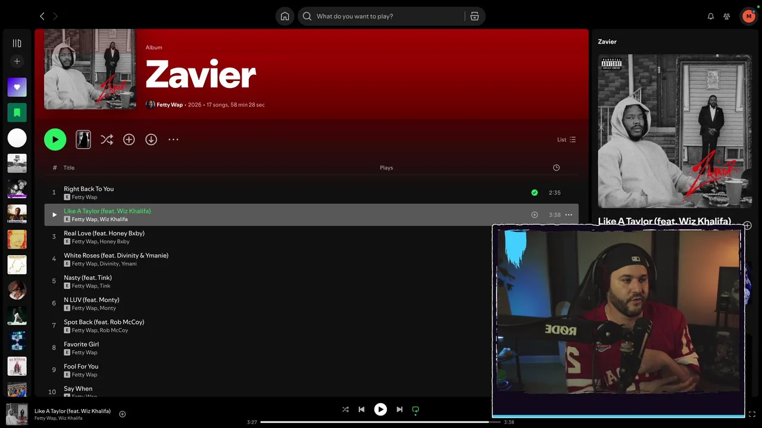Select the track Nasty (feat. Tink)
Image resolution: width=762 pixels, height=428 pixels.
click(x=88, y=278)
